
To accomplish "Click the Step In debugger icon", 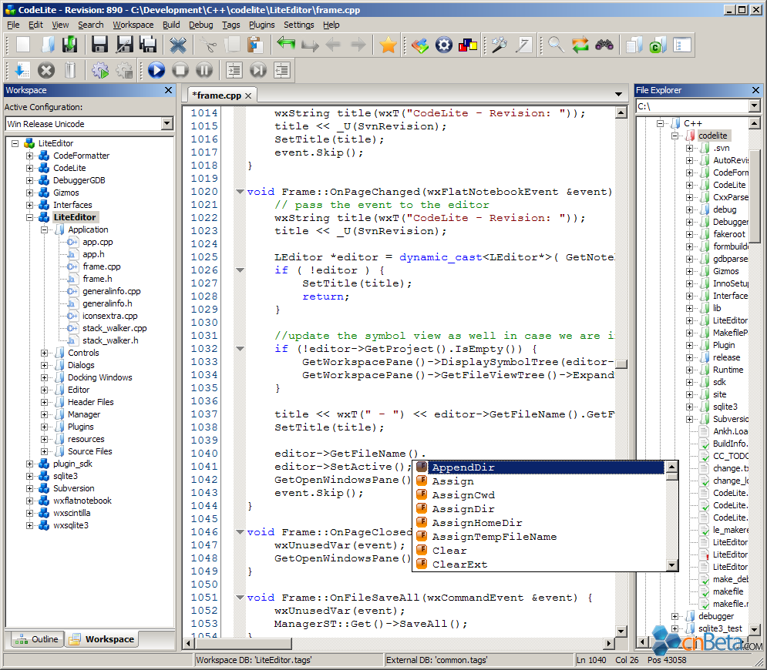I will point(234,70).
